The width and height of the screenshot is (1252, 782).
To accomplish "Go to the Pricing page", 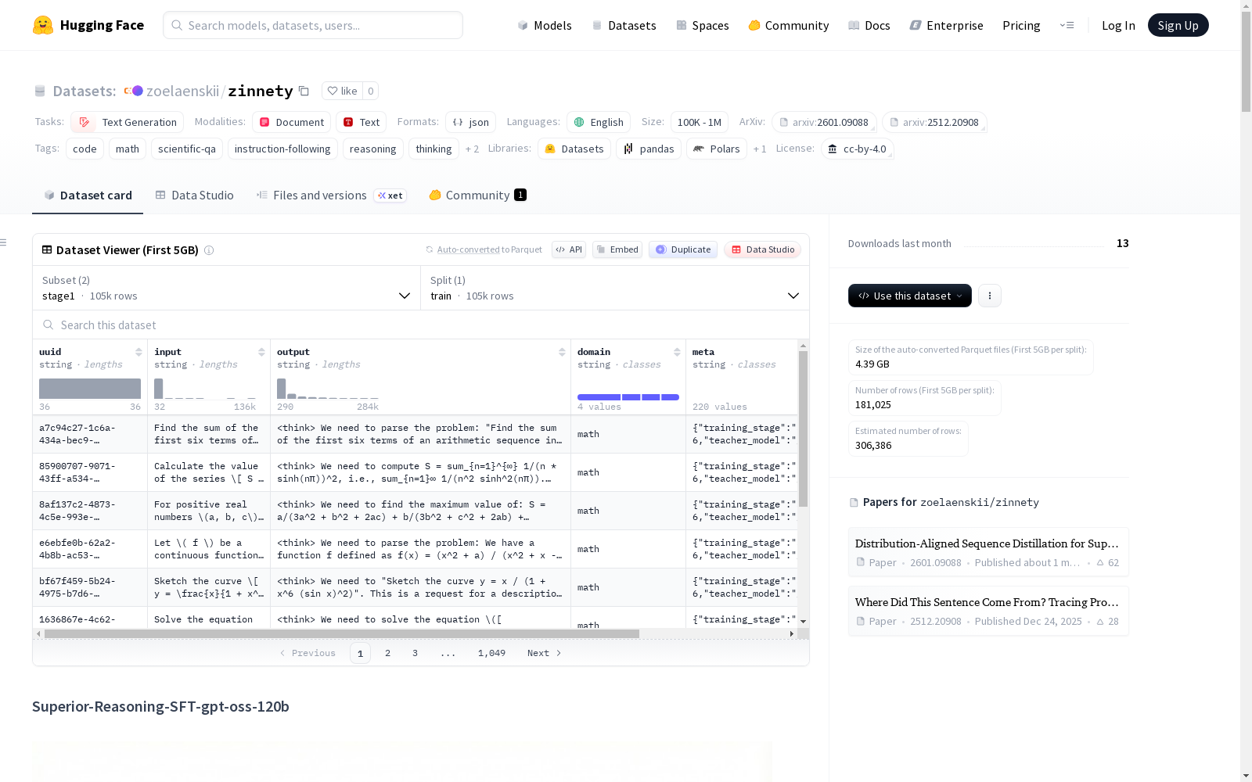I will click(x=1021, y=25).
